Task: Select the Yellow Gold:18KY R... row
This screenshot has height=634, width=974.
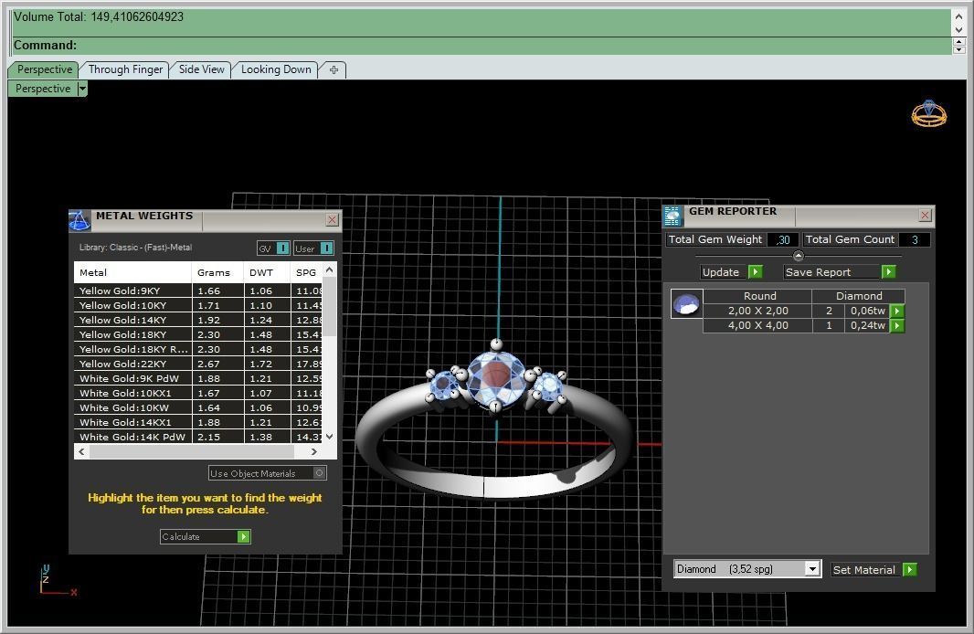Action: [x=198, y=349]
